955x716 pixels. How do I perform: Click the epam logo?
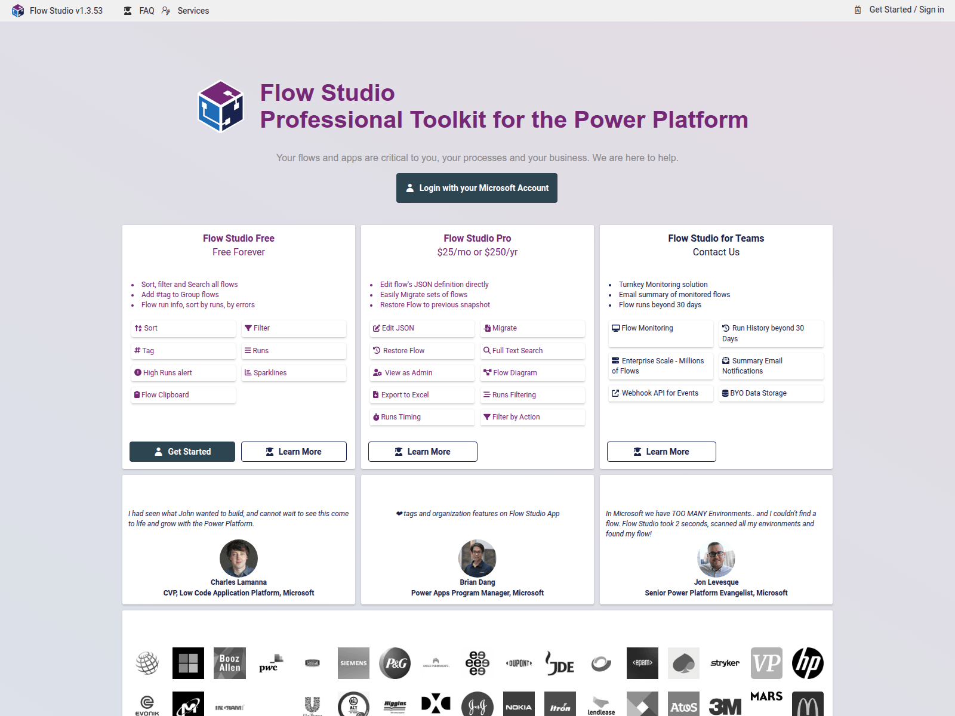(642, 663)
